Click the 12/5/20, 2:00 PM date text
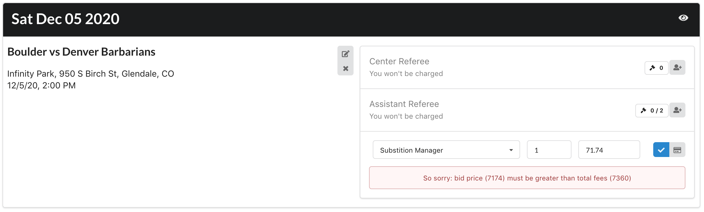 [x=41, y=86]
